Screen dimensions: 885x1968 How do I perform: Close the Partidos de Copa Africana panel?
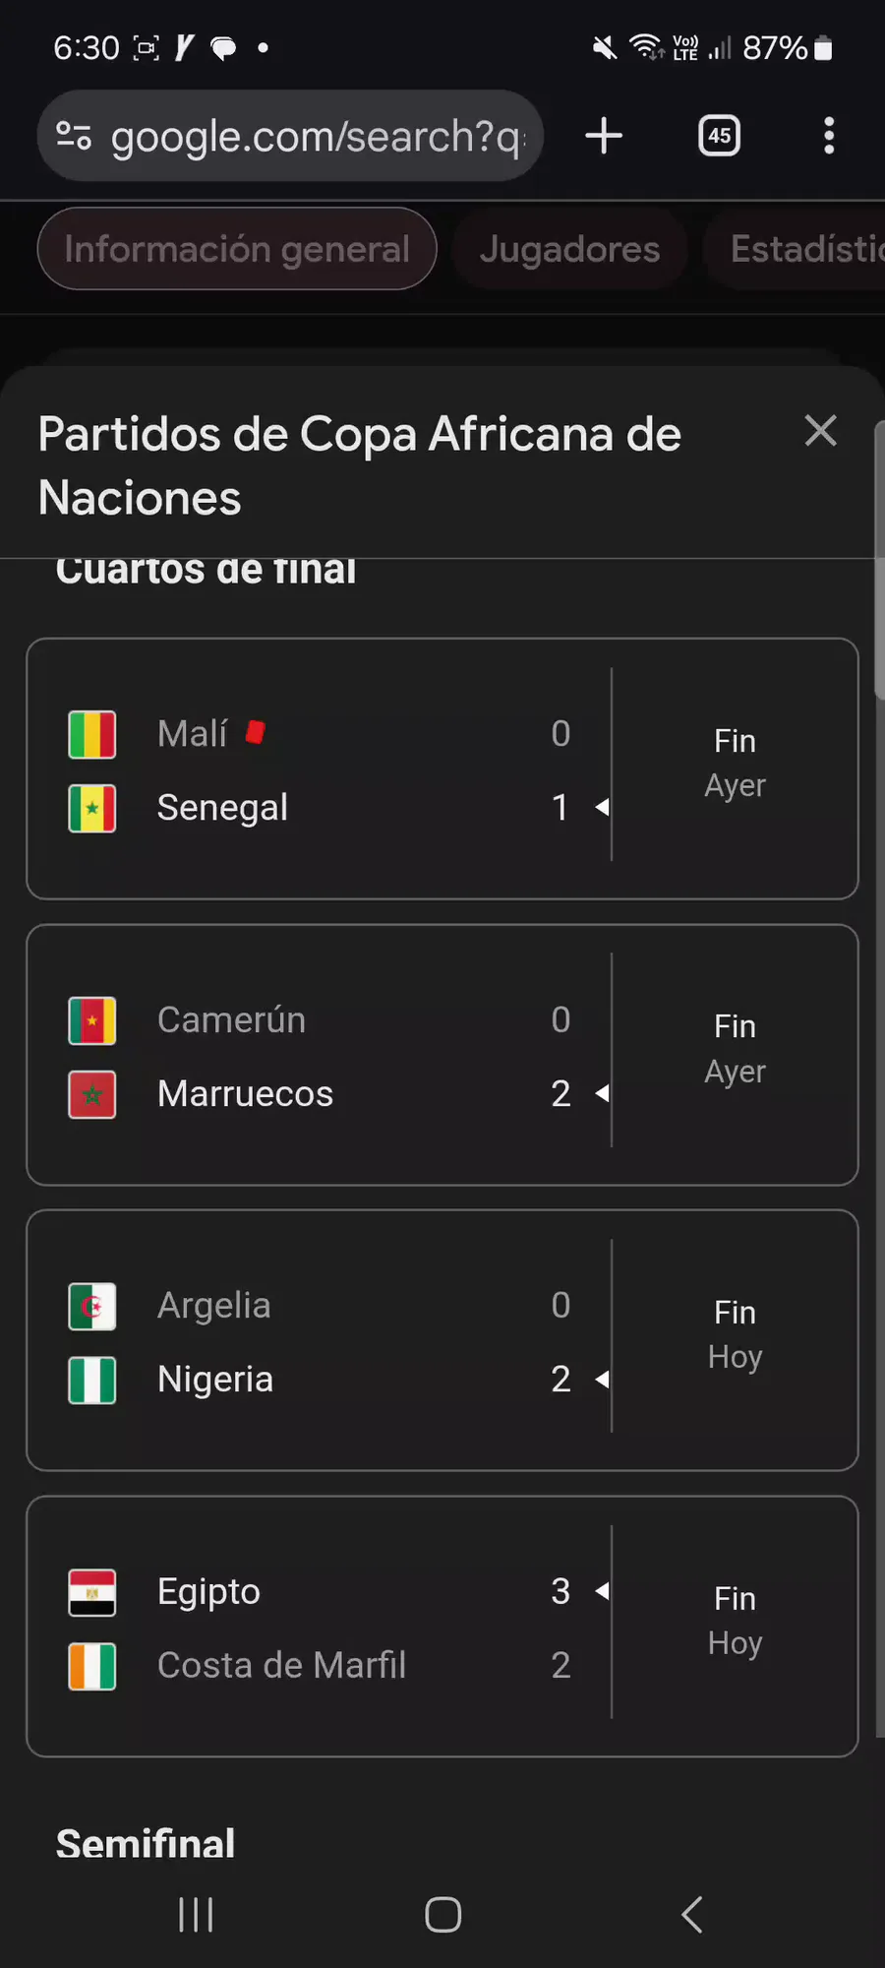pos(820,431)
